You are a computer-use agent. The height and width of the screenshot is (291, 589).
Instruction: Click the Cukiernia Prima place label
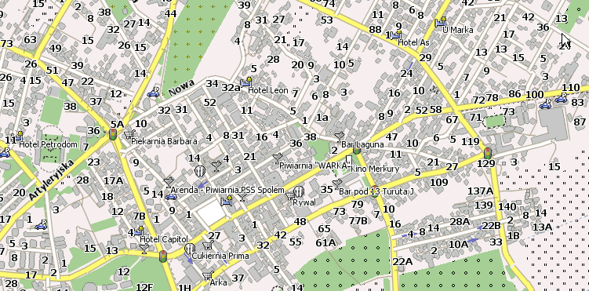tap(220, 256)
